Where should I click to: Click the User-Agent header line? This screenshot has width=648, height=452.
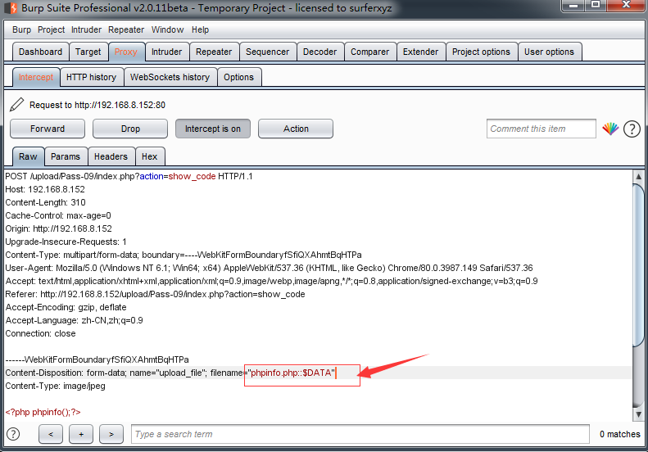pos(269,268)
